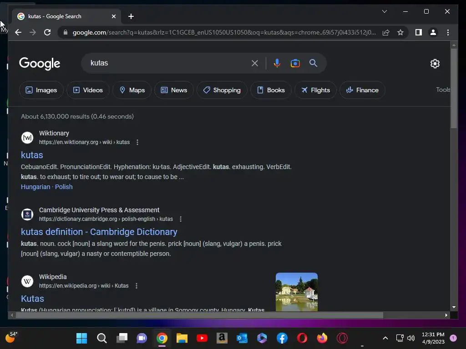The image size is (466, 349).
Task: Click the vertical scrollbar thumb
Action: tap(454, 89)
